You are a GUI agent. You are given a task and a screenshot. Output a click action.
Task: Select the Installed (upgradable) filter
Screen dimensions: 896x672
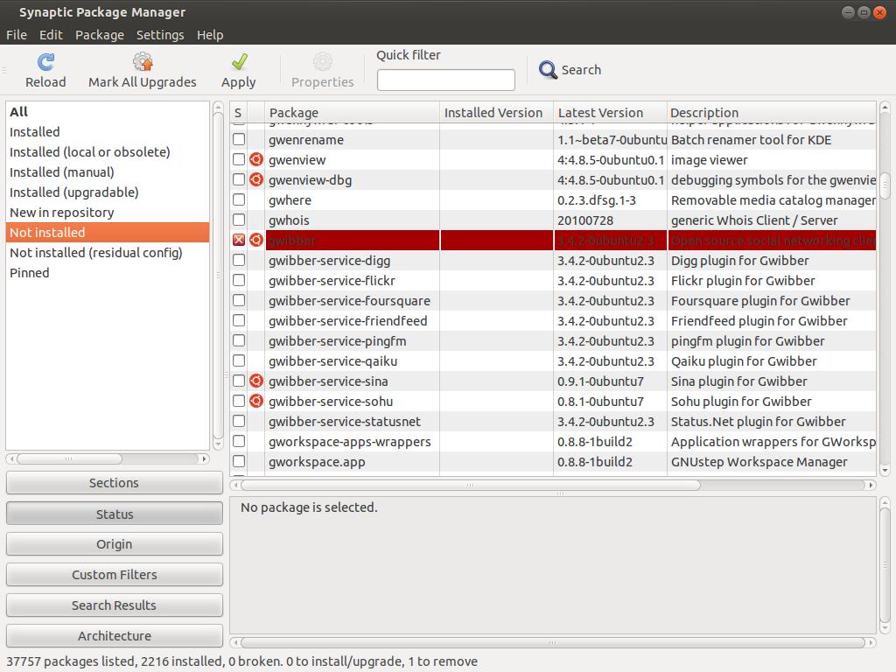pyautogui.click(x=74, y=192)
